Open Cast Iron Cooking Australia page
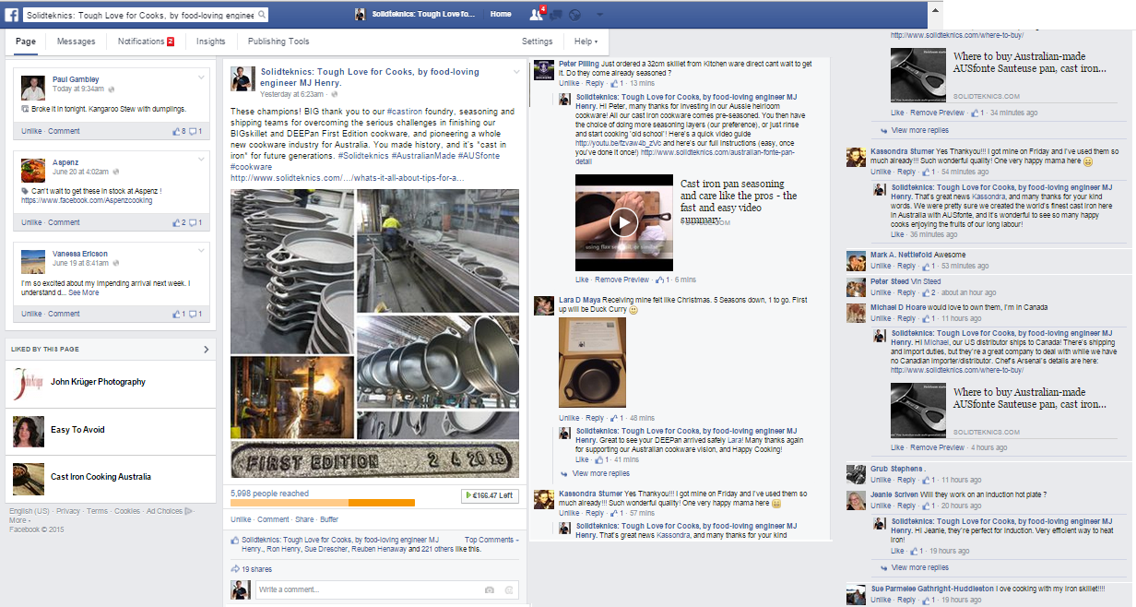This screenshot has width=1136, height=607. coord(101,477)
